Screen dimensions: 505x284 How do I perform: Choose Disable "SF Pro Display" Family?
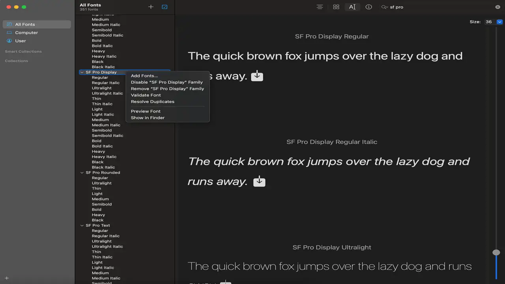(167, 82)
